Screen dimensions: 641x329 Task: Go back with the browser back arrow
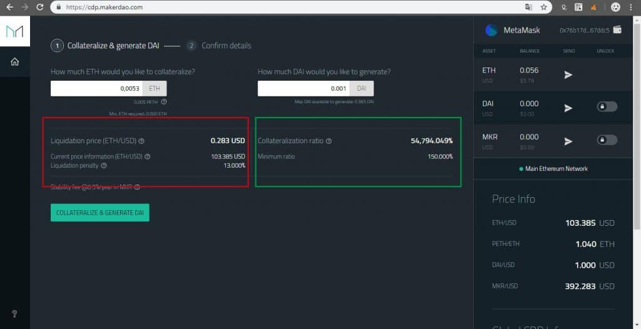point(10,7)
